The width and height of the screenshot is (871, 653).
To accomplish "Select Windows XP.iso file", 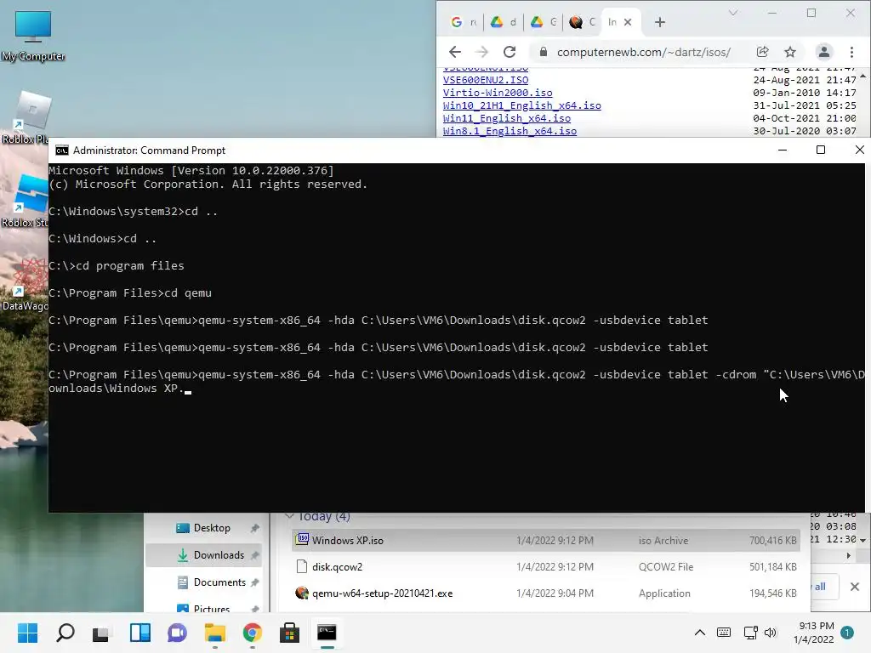I will [545, 540].
